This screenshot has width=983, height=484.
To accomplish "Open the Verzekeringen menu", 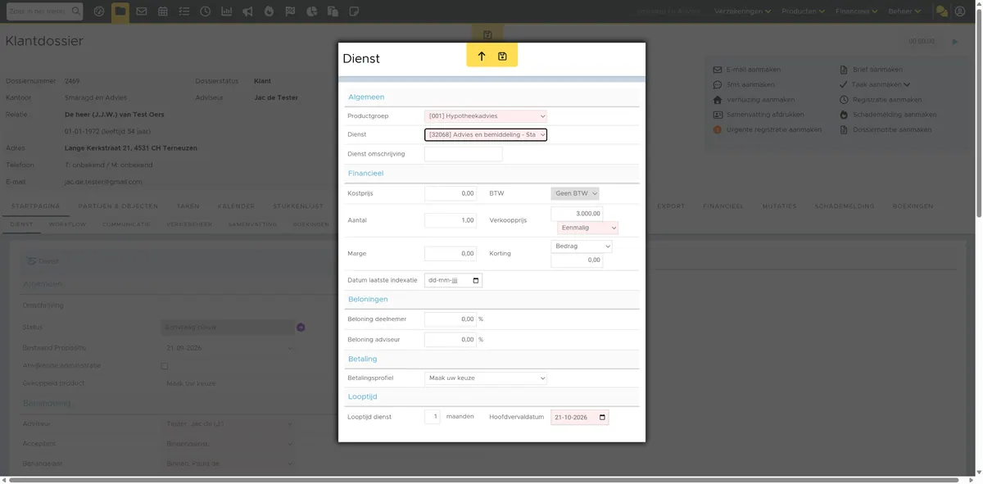I will [x=743, y=11].
